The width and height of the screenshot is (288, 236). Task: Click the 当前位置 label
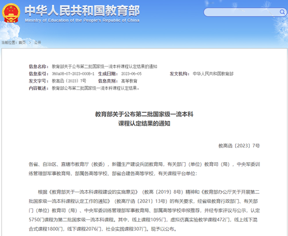[x=9, y=43]
